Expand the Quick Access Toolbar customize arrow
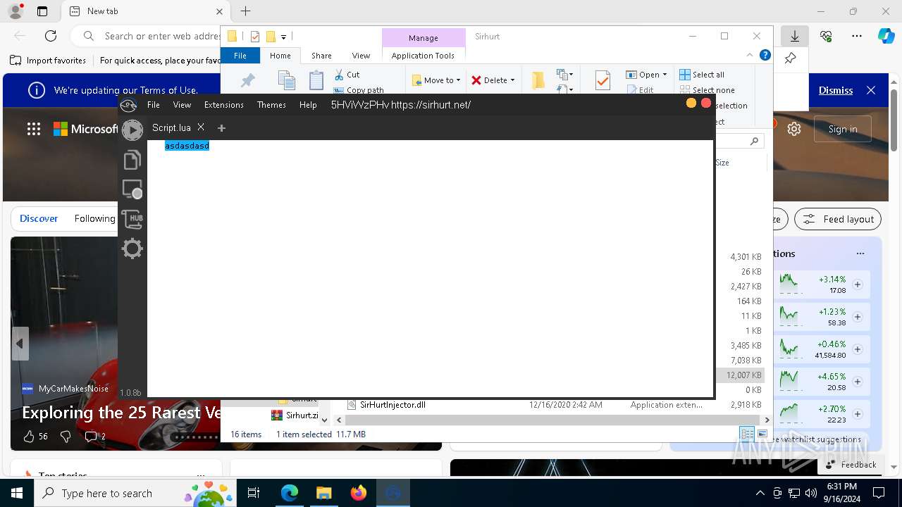Viewport: 902px width, 507px height. pos(283,37)
